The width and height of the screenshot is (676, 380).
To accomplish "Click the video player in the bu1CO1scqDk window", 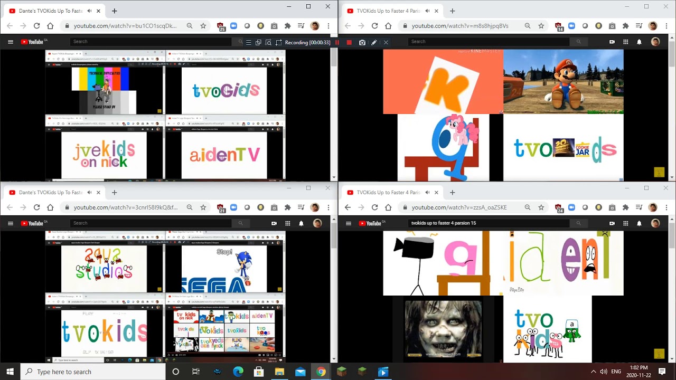I will (165, 115).
